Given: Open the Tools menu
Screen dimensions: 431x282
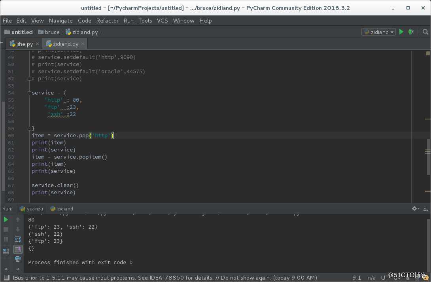Looking at the screenshot, I should tap(145, 21).
